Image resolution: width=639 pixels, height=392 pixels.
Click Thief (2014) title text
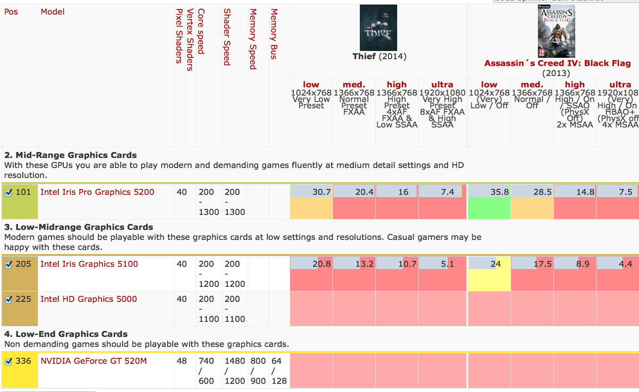pos(379,56)
